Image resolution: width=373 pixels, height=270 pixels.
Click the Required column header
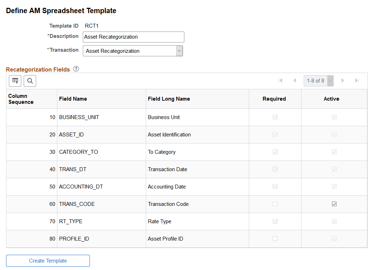click(275, 99)
